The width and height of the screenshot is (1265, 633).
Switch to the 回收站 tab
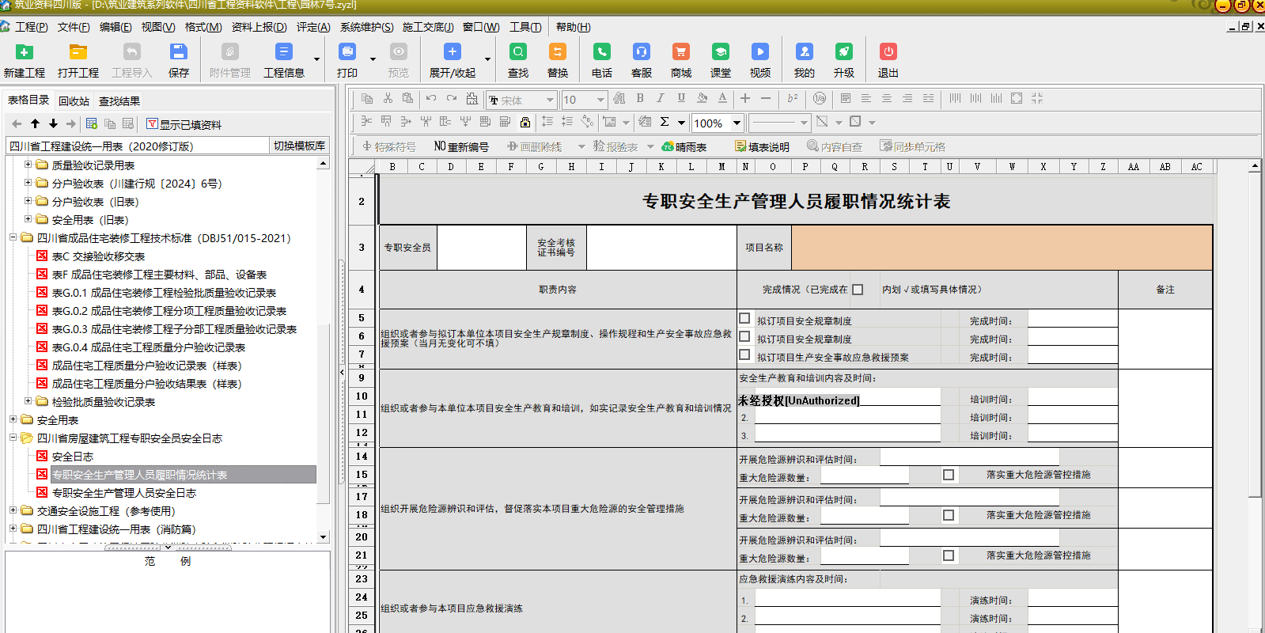pos(74,101)
